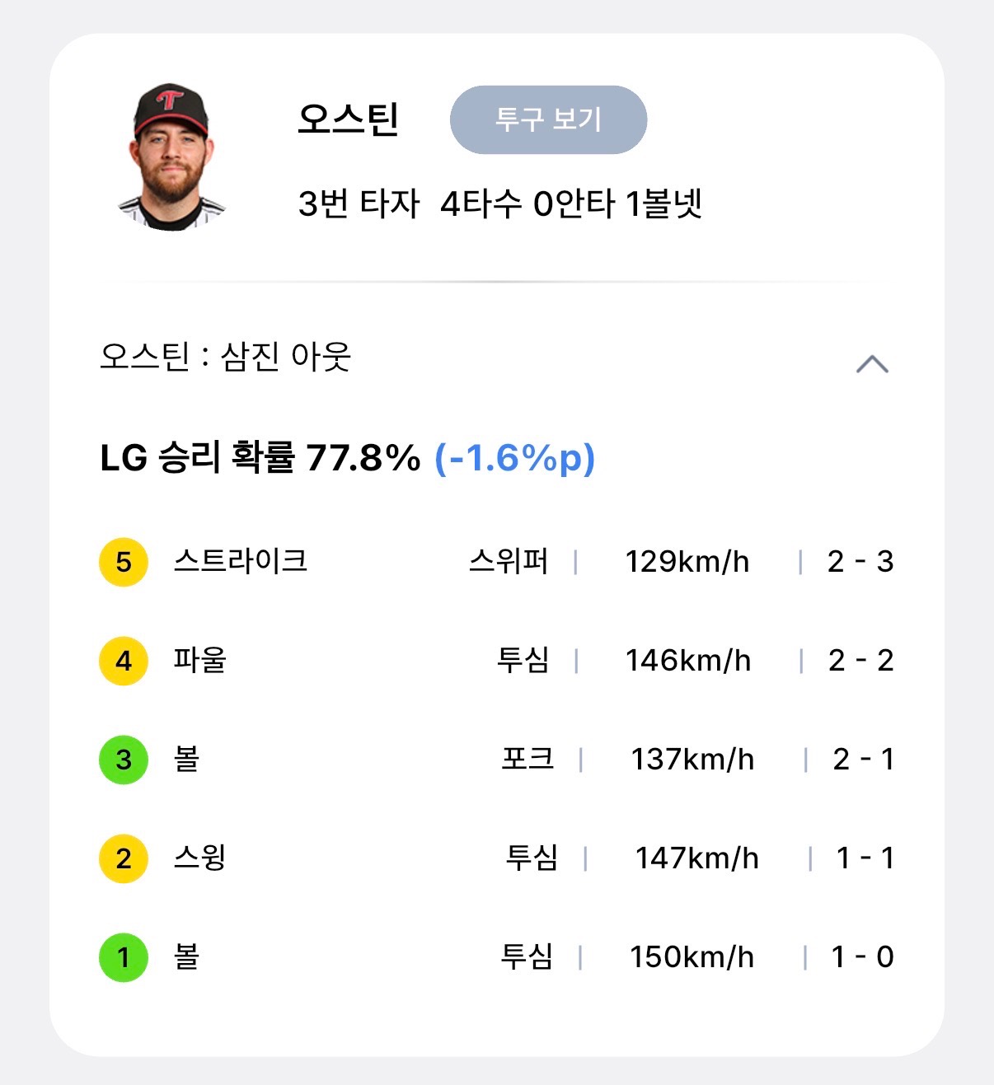Tap the 오스틴 player photo
Viewport: 994px width, 1085px height.
tap(171, 156)
